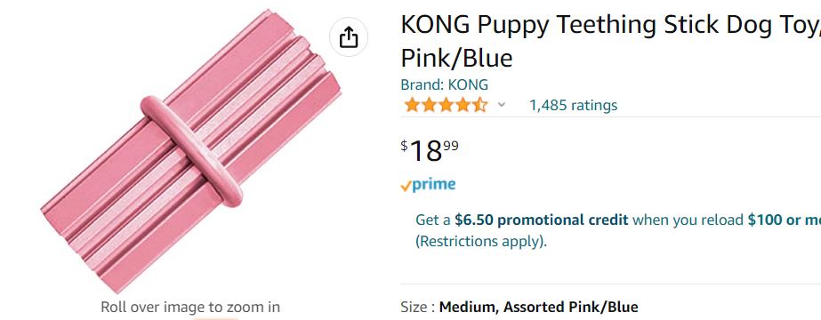
Task: Click the half-filled fifth rating star
Action: [x=480, y=105]
